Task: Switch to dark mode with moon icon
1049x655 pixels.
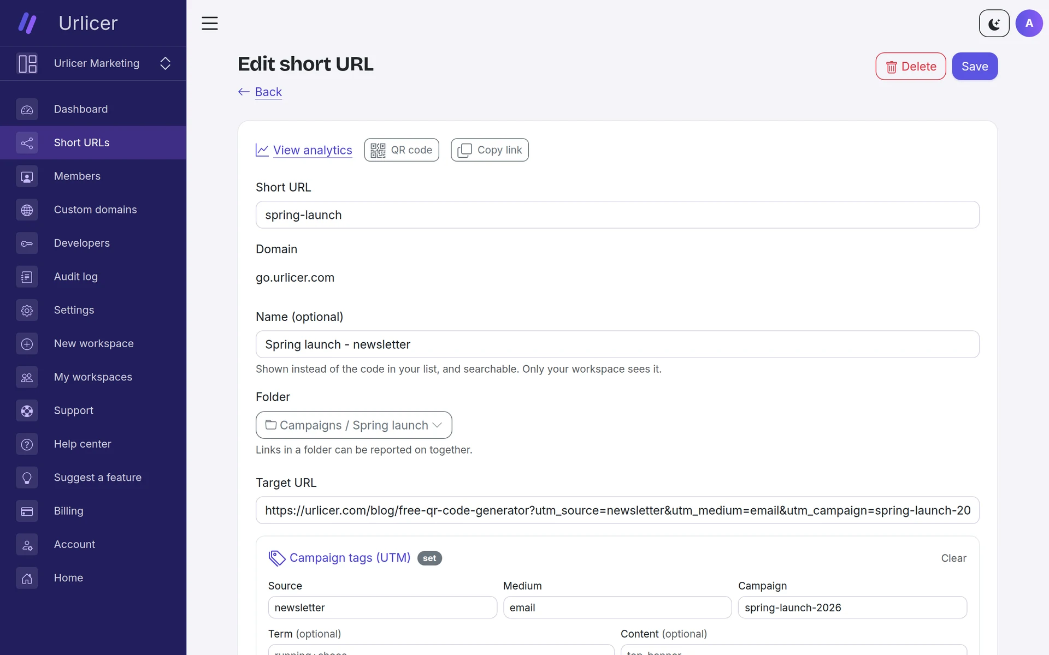Action: [994, 23]
